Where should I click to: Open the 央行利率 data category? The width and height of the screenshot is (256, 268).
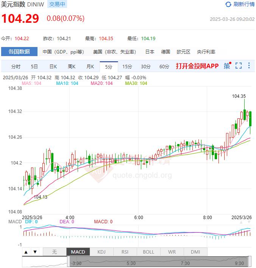206,52
